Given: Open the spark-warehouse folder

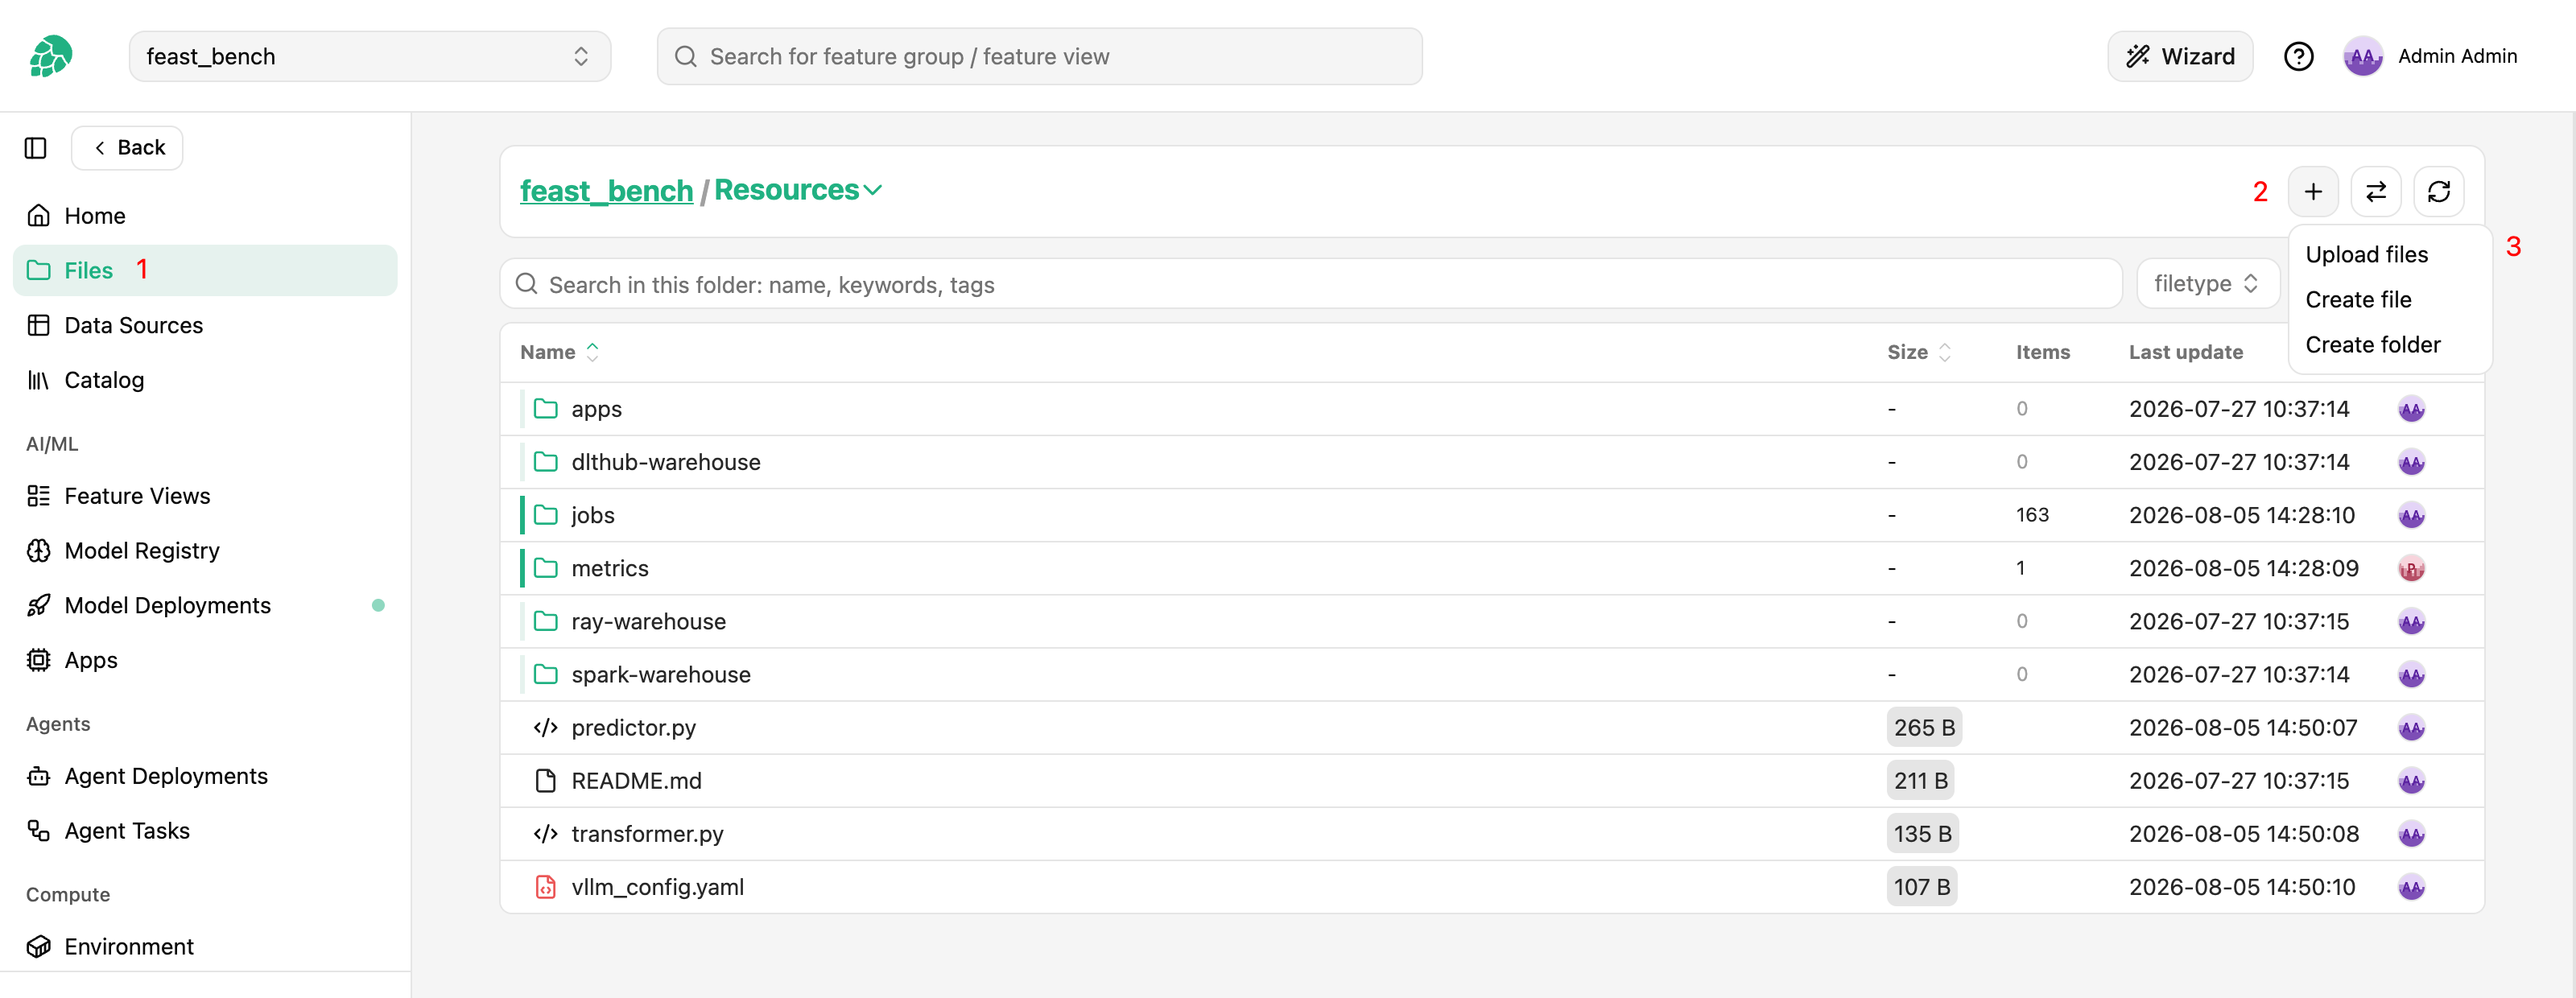Looking at the screenshot, I should click(x=660, y=674).
